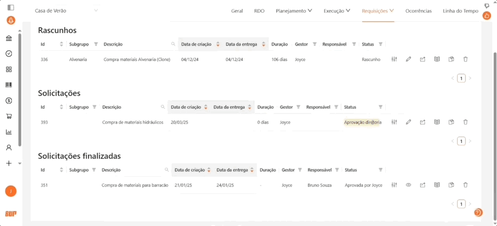Search Descrição in Solicitações finalizadas table
The height and width of the screenshot is (226, 497).
pyautogui.click(x=167, y=170)
